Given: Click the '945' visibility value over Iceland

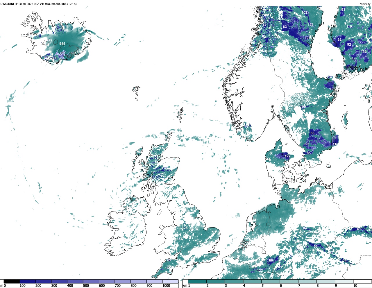Looking at the screenshot, I should (x=62, y=44).
